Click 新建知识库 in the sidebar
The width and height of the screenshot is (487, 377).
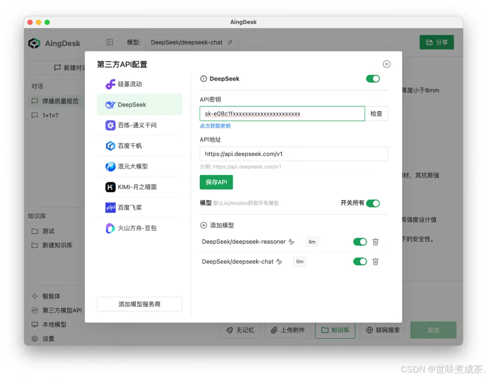(x=52, y=245)
